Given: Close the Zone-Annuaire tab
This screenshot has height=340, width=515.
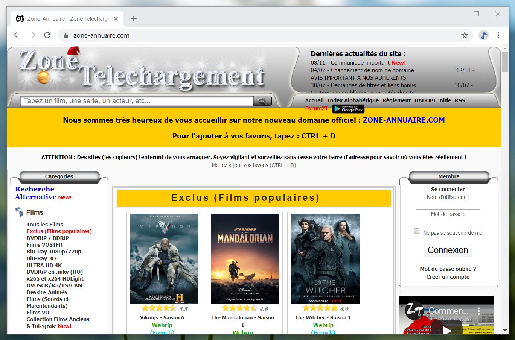Looking at the screenshot, I should coord(116,19).
